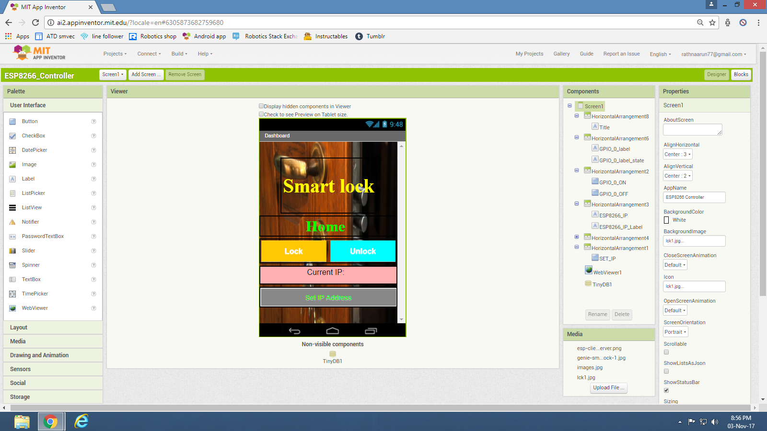767x431 pixels.
Task: Select GPIO_0_ON in the component tree
Action: coord(613,182)
